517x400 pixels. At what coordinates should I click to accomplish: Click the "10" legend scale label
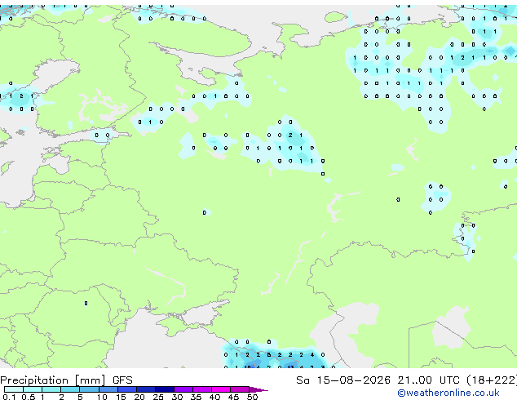pos(102,397)
